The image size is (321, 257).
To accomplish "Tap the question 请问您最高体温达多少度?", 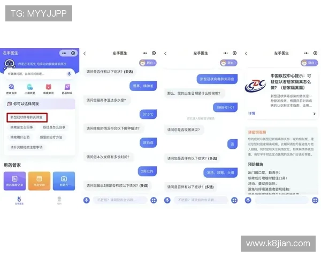I will [x=106, y=100].
